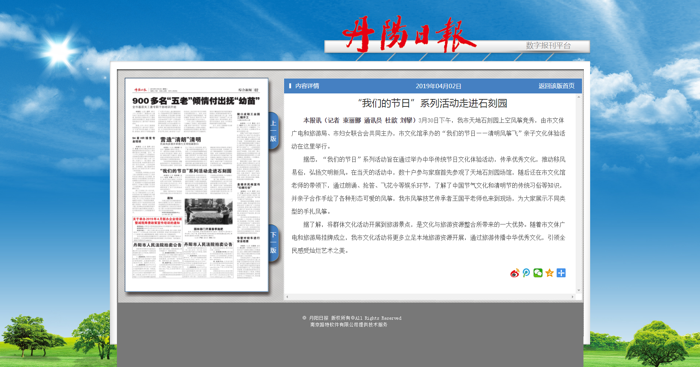This screenshot has height=367, width=700.
Task: Click scroll-down arrow of article panel
Action: point(579,290)
